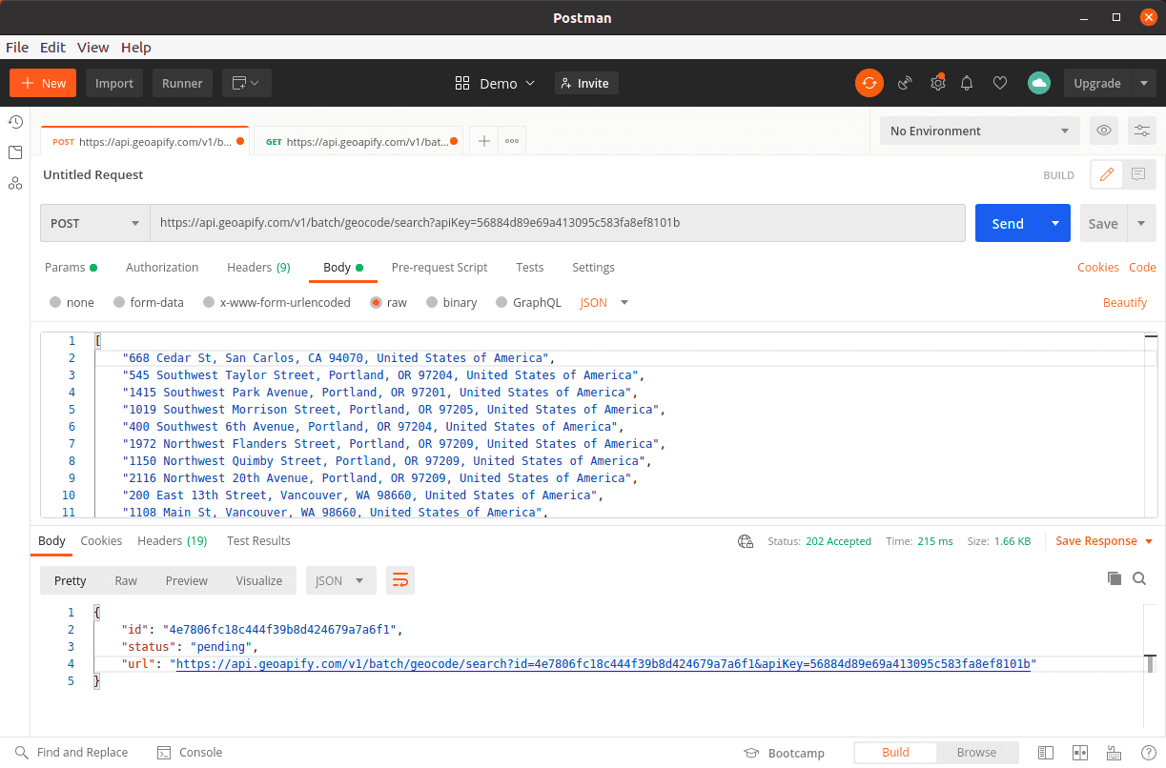Expand the Save Response dropdown
1166x768 pixels.
[x=1149, y=541]
